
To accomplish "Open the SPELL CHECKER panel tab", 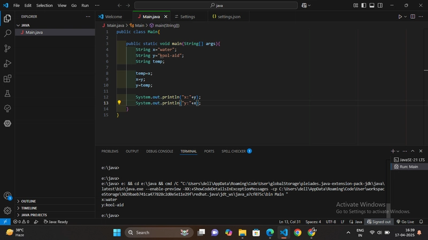I will click(x=236, y=151).
